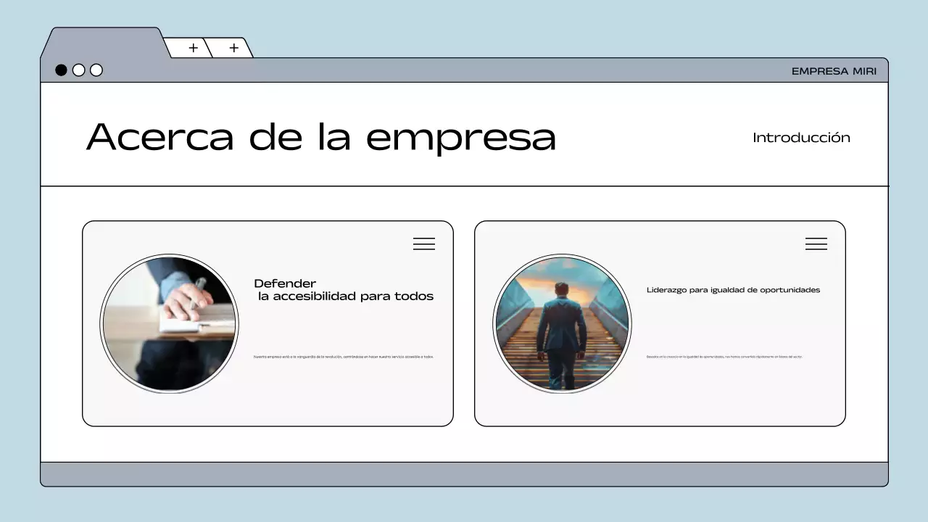Select the Introducción menu item

pyautogui.click(x=802, y=137)
